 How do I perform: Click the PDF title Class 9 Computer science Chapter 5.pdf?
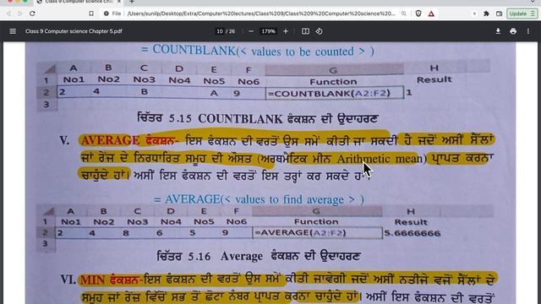click(74, 31)
